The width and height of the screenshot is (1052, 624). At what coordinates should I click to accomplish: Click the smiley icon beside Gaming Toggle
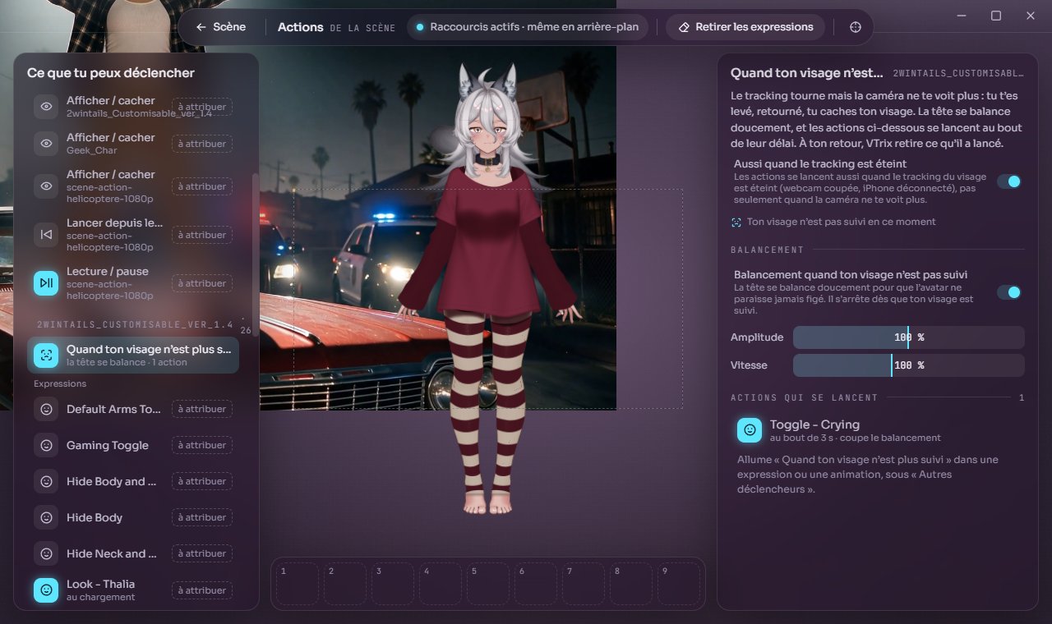tap(46, 445)
